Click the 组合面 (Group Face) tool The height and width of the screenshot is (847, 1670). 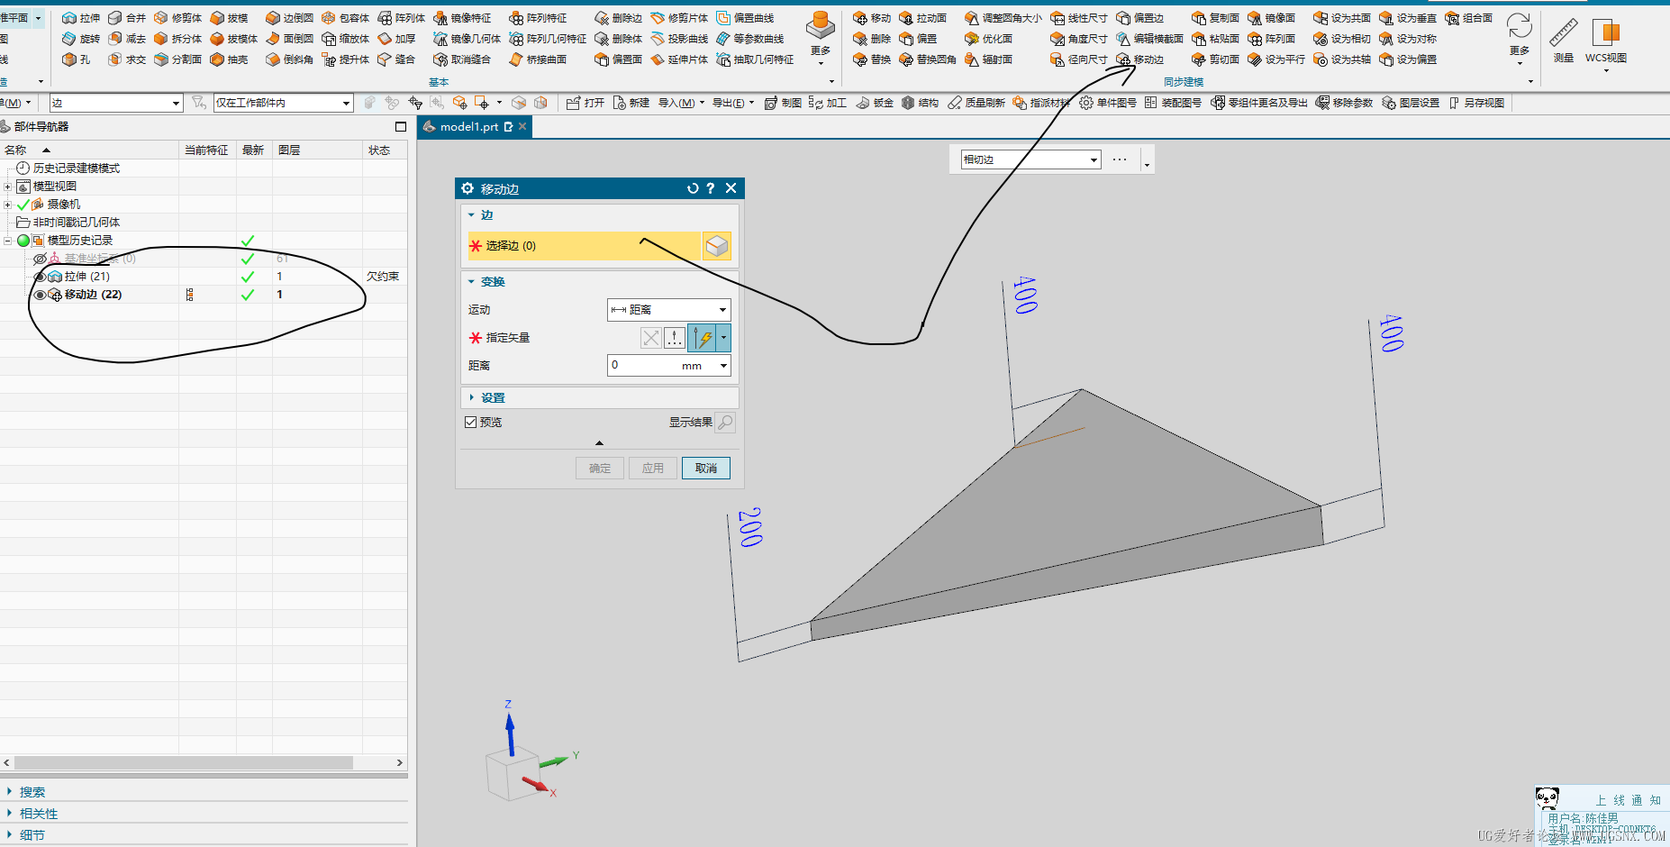click(1469, 18)
